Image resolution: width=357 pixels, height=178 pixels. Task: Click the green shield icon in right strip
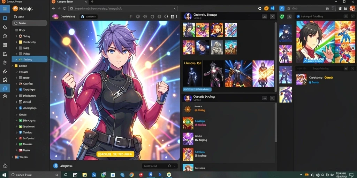pyautogui.click(x=282, y=17)
